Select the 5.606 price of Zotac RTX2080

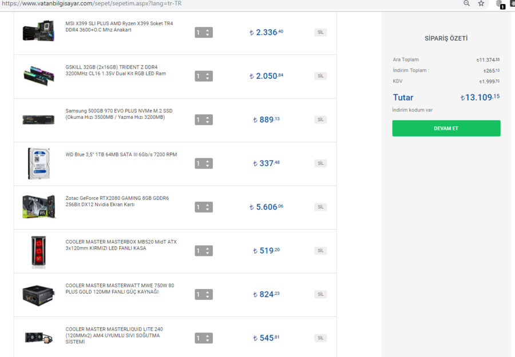[x=266, y=207]
